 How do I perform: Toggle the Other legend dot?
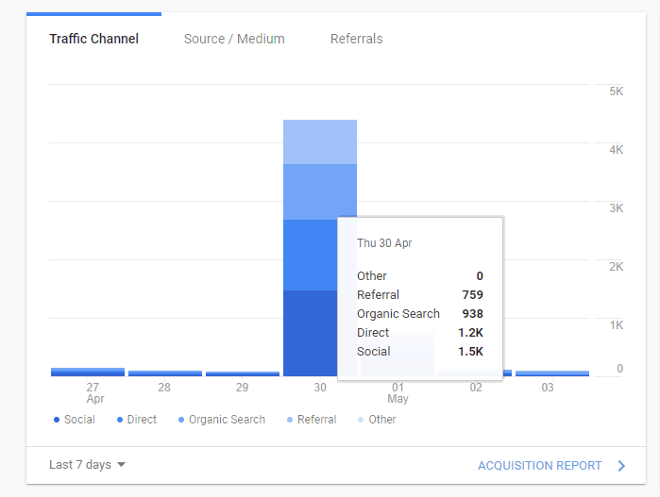click(361, 420)
